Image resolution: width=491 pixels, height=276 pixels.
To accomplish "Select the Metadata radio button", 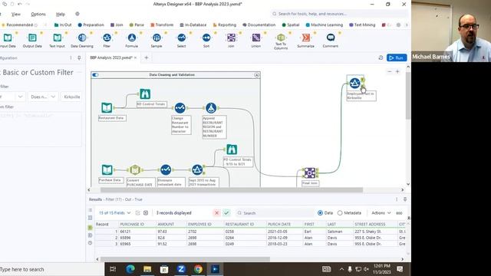I will 340,213.
